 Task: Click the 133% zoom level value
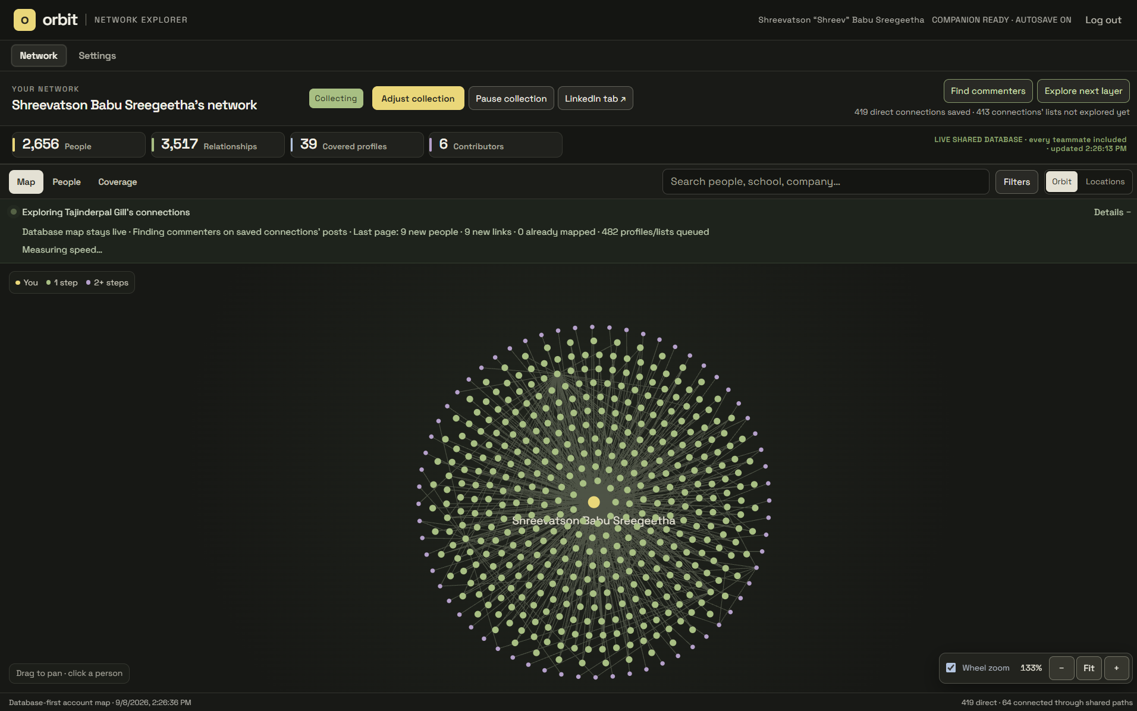click(1031, 668)
